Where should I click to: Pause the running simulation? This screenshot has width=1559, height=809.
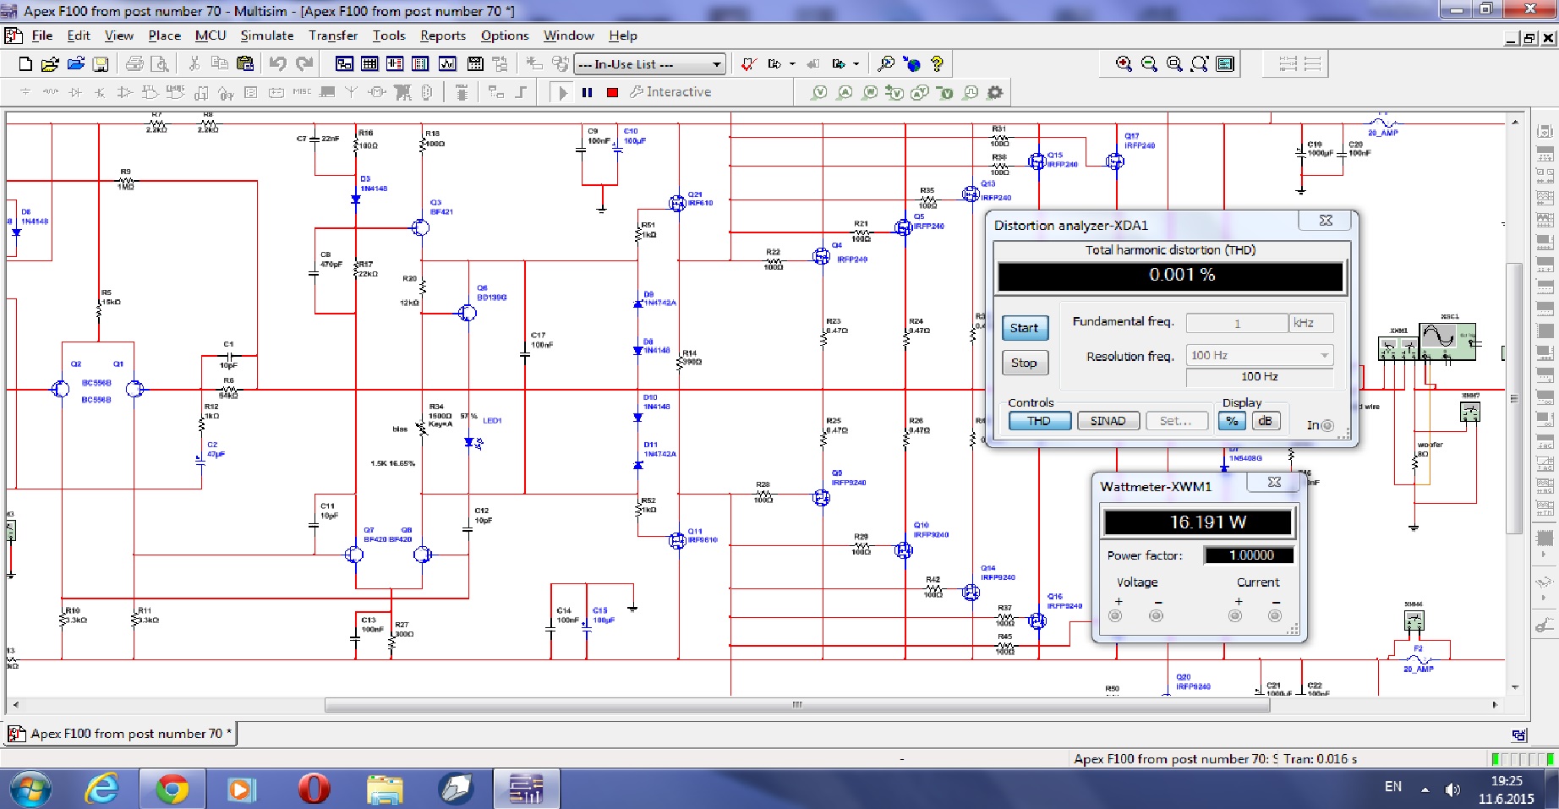coord(587,92)
